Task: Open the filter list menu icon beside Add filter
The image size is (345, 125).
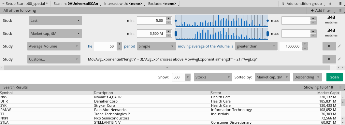Action: point(340,10)
